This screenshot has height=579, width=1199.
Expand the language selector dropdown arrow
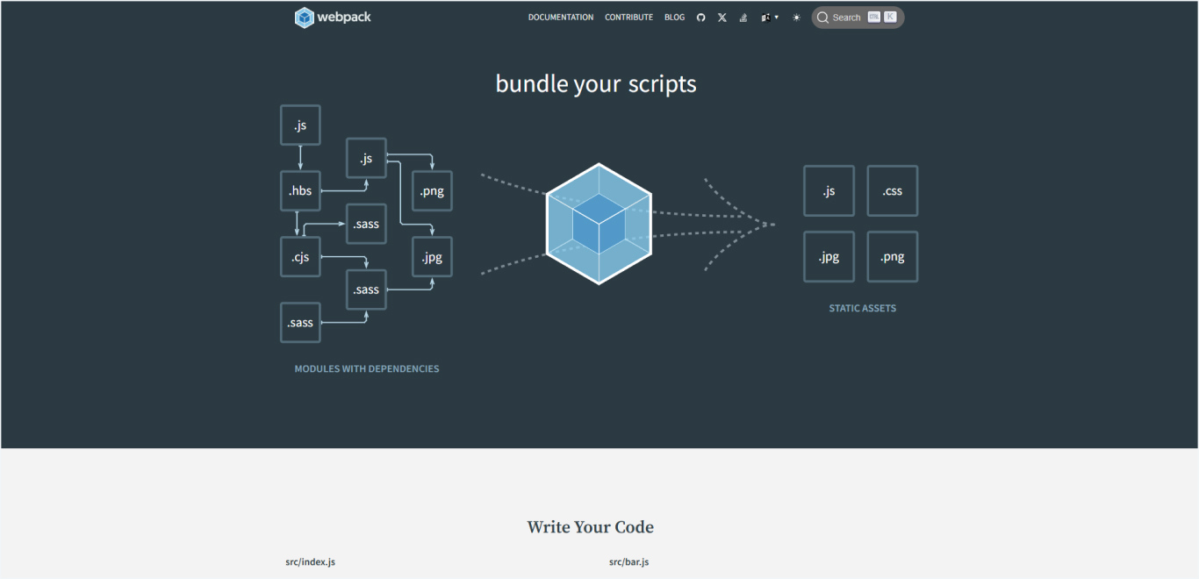pos(775,18)
